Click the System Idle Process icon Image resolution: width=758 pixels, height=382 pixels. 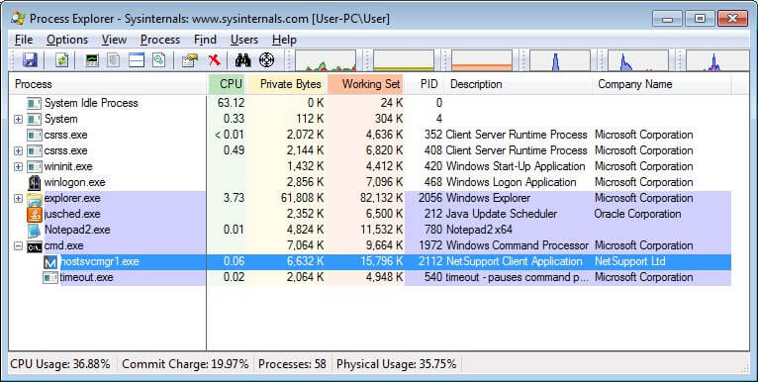[35, 103]
